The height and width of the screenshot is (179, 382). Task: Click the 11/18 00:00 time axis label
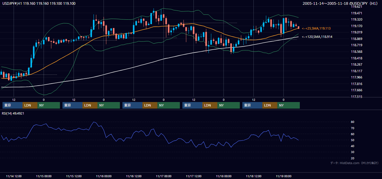(224, 176)
